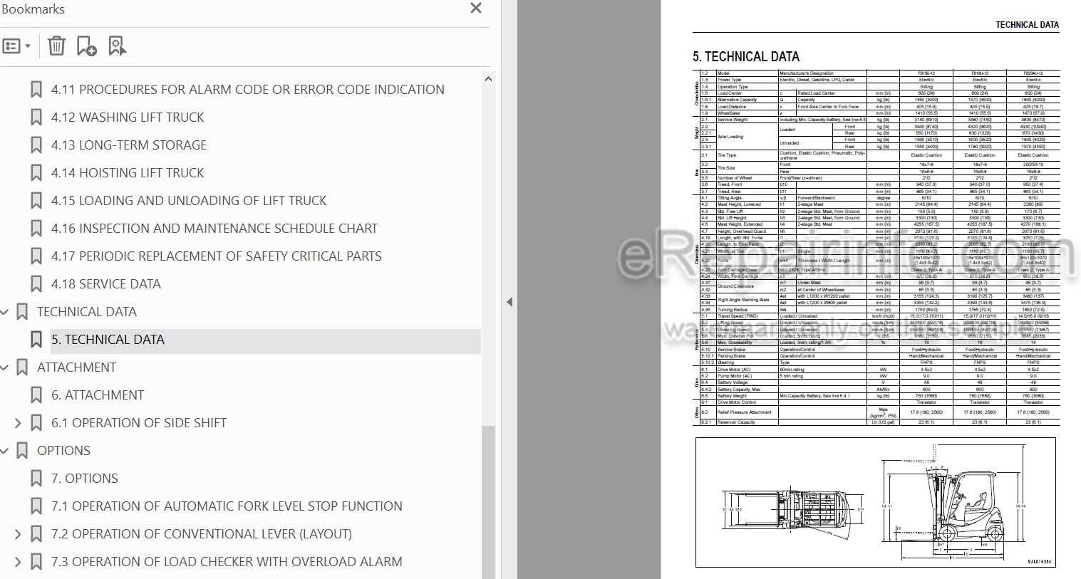The height and width of the screenshot is (579, 1081).
Task: Expand 6.1 OPERATION OF SIDE SHIFT
Action: pos(18,423)
